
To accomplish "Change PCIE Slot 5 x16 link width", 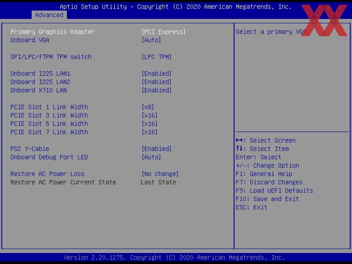I will [x=150, y=123].
